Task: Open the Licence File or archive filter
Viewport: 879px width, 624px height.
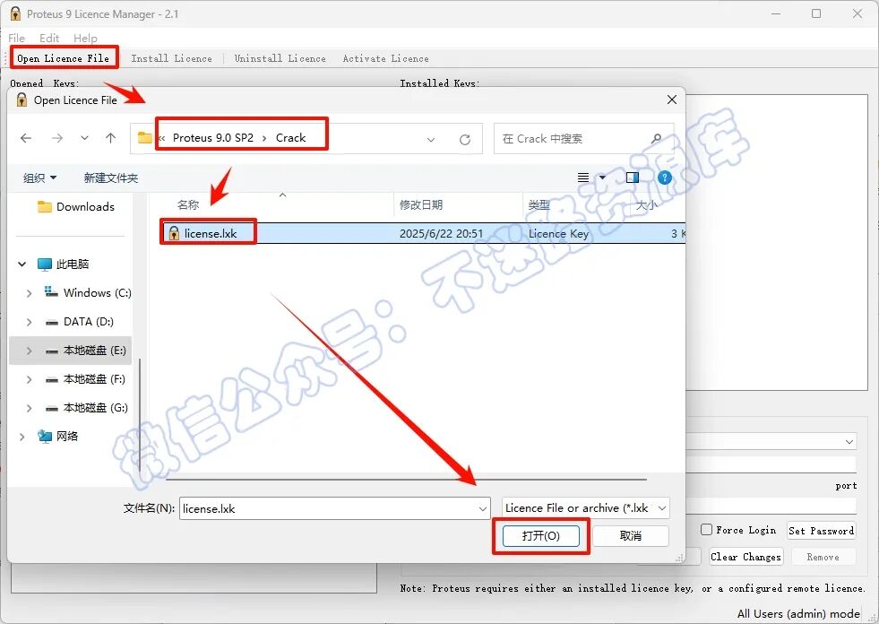Action: click(x=586, y=508)
